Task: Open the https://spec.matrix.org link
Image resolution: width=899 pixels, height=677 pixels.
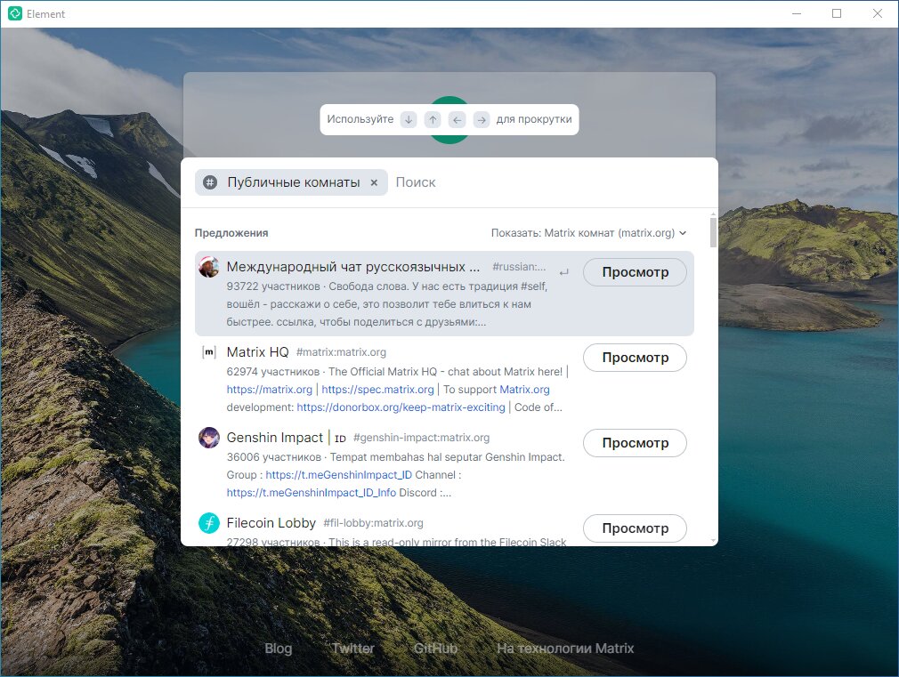Action: (377, 390)
